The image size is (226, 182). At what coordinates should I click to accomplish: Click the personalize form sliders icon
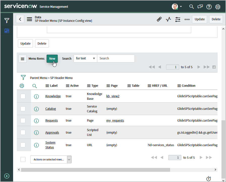coord(178,19)
